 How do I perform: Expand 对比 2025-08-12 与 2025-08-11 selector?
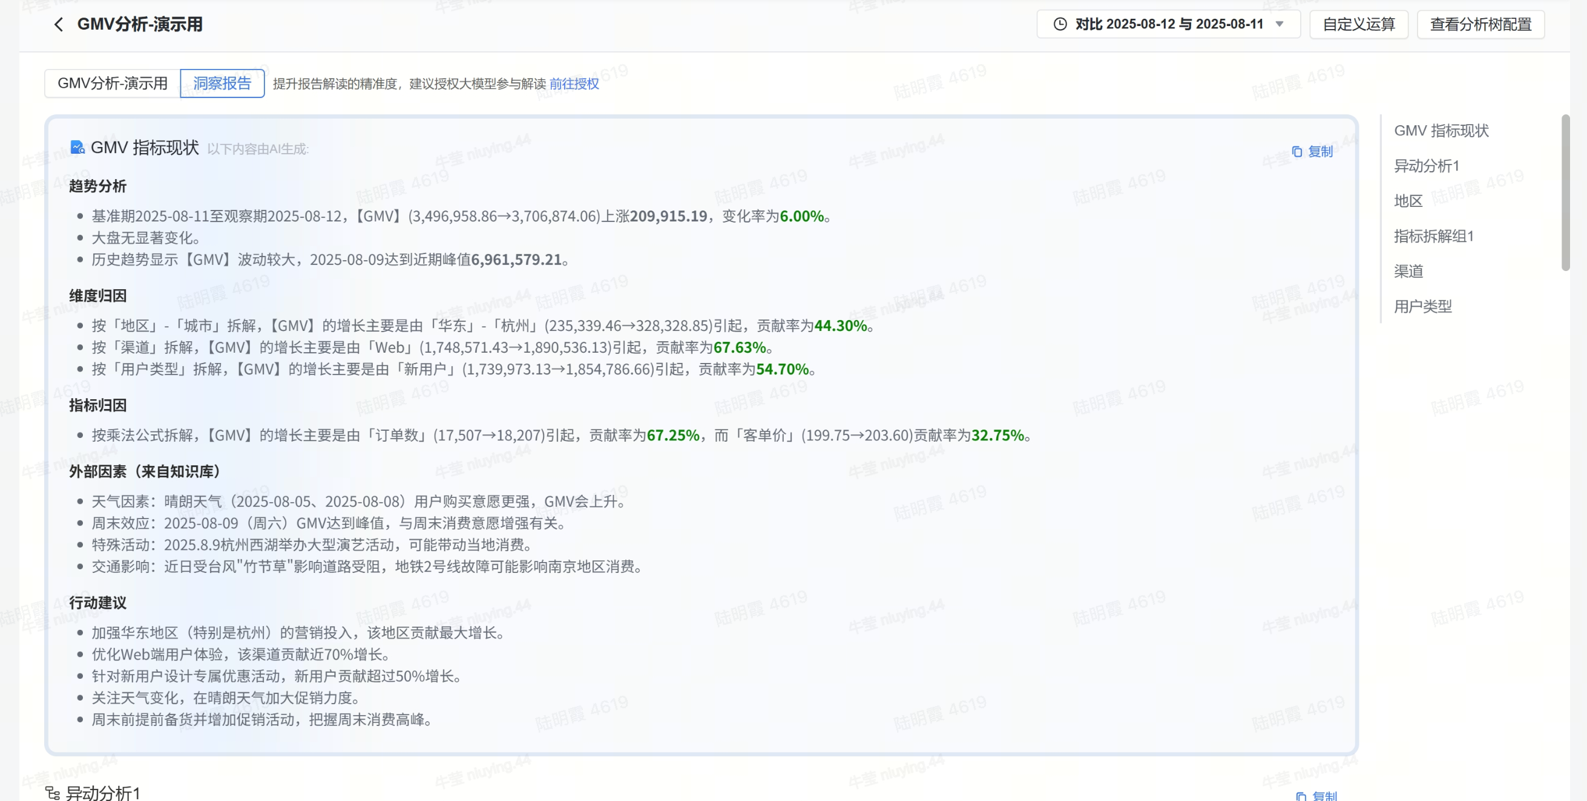[x=1168, y=24]
